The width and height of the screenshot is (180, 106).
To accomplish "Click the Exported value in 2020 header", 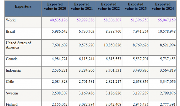I will (55, 6).
